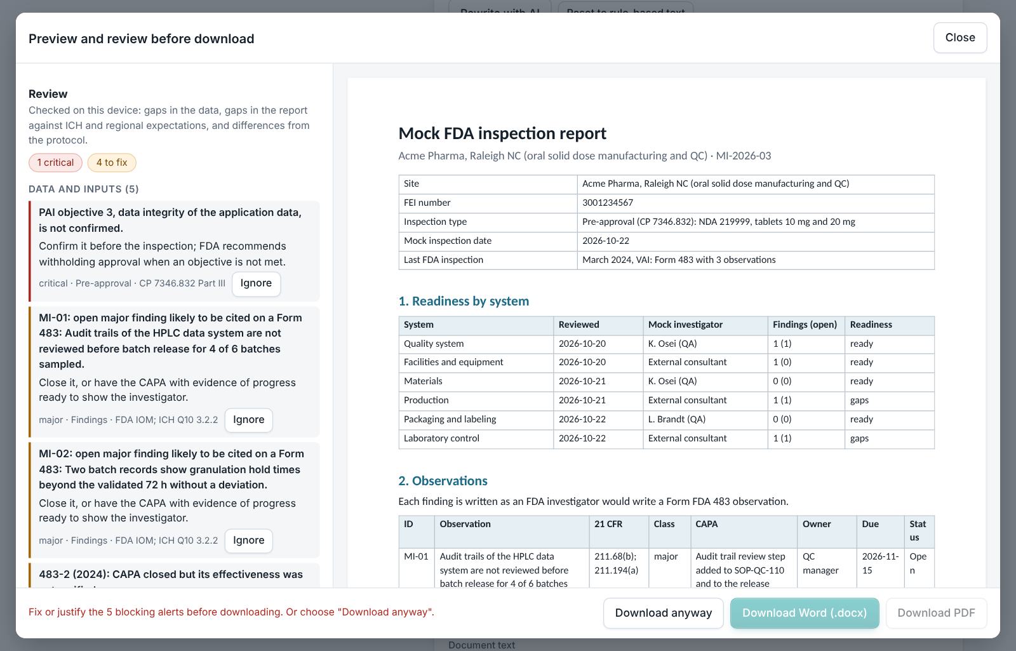Click the Production row's 'gaps' readiness cell

click(890, 400)
